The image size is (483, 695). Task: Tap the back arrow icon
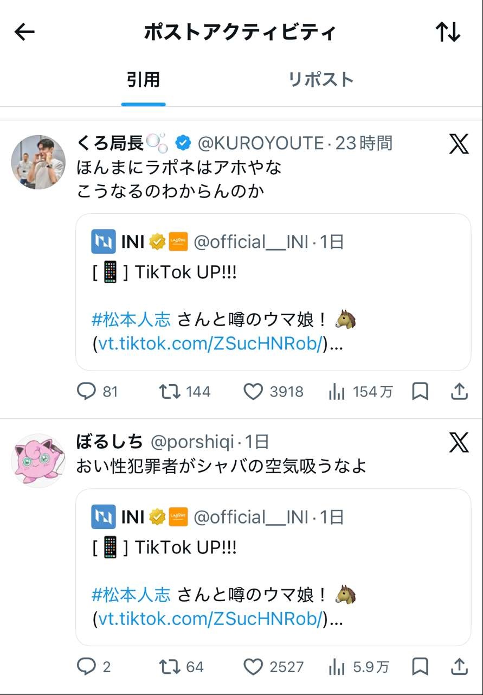[x=24, y=32]
